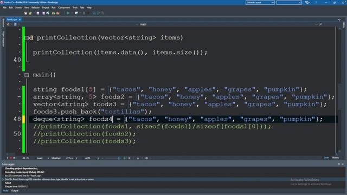
Task: Click the desktop layout icon in title bar
Action: [x=307, y=2]
